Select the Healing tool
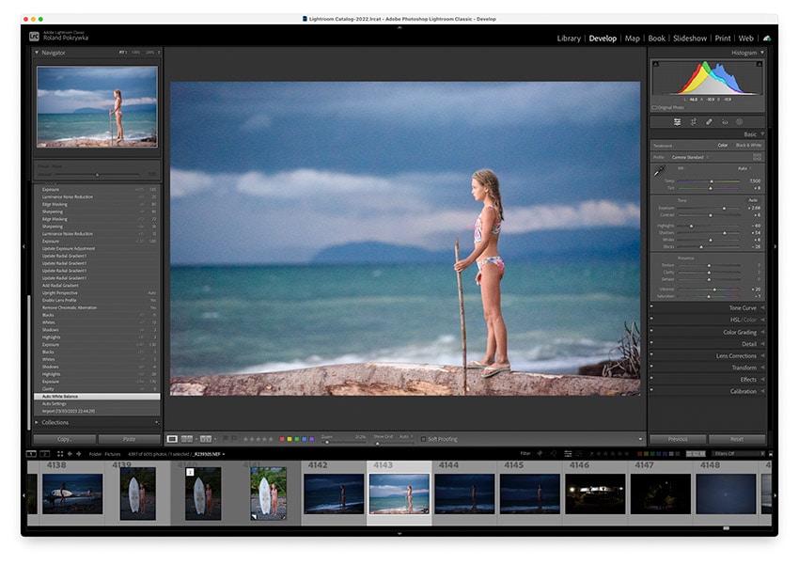The image size is (799, 564). [x=709, y=122]
